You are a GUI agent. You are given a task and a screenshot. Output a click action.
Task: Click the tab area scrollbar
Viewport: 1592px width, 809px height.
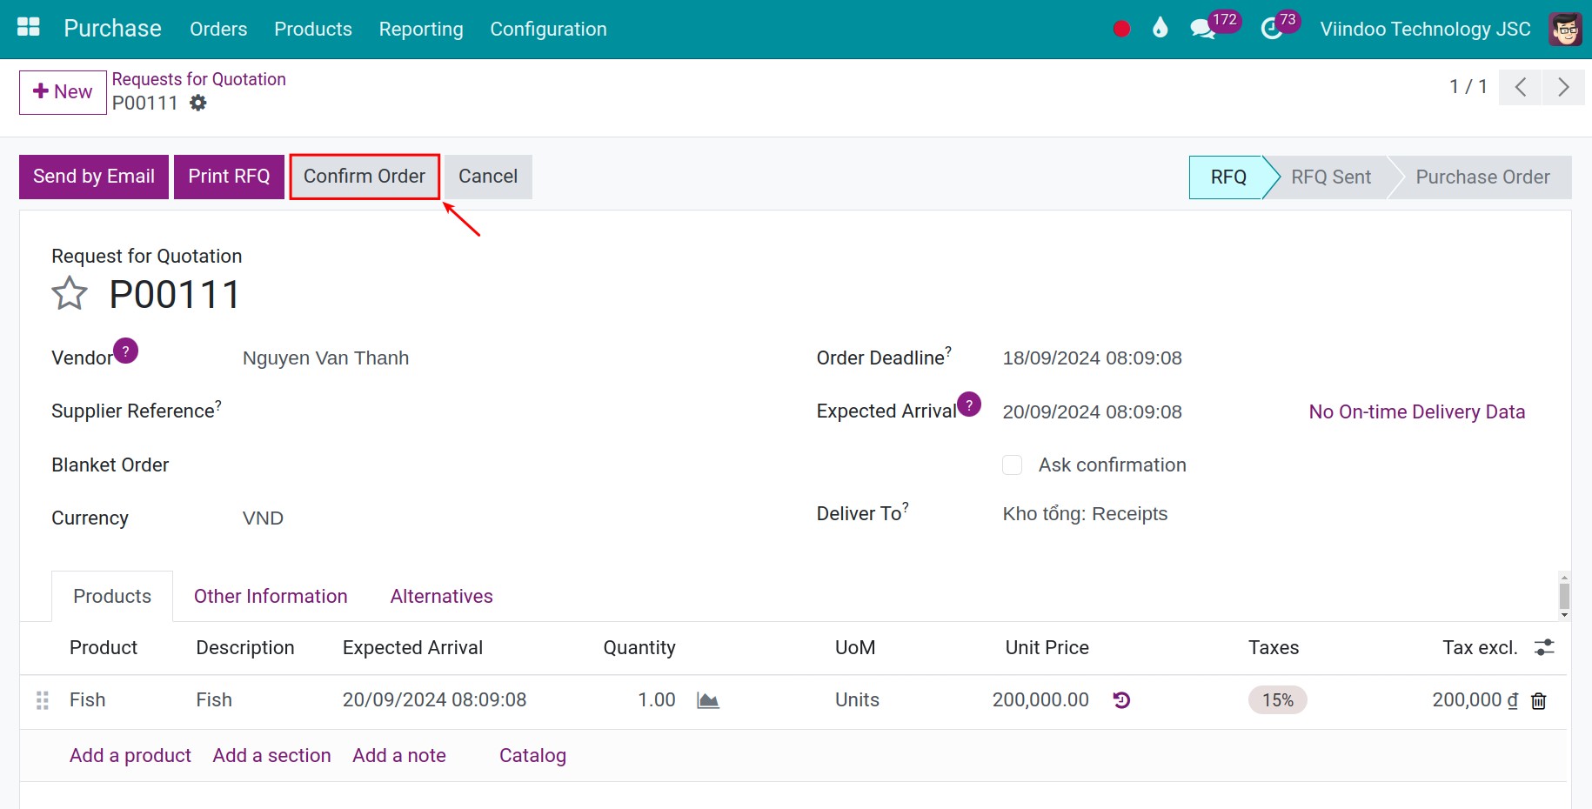1564,596
